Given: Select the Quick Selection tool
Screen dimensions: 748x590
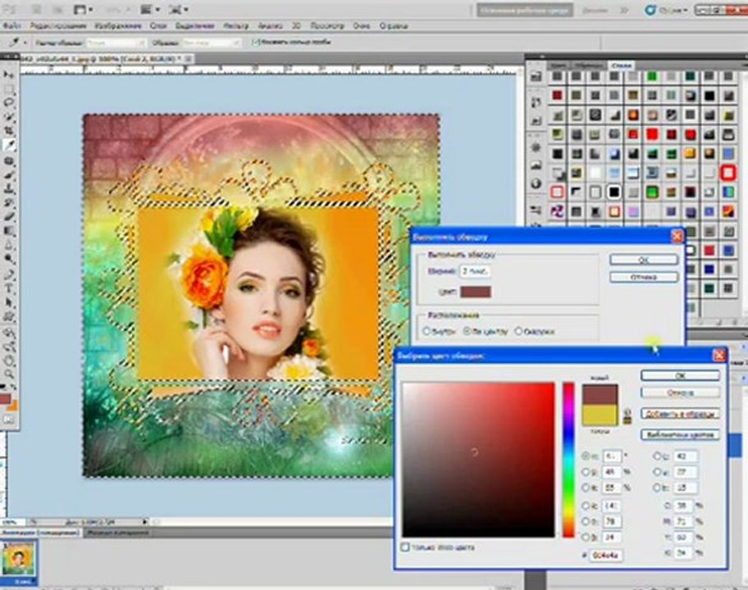Looking at the screenshot, I should click(8, 117).
